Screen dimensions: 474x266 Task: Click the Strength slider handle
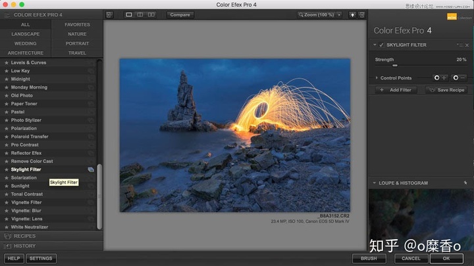click(x=395, y=66)
